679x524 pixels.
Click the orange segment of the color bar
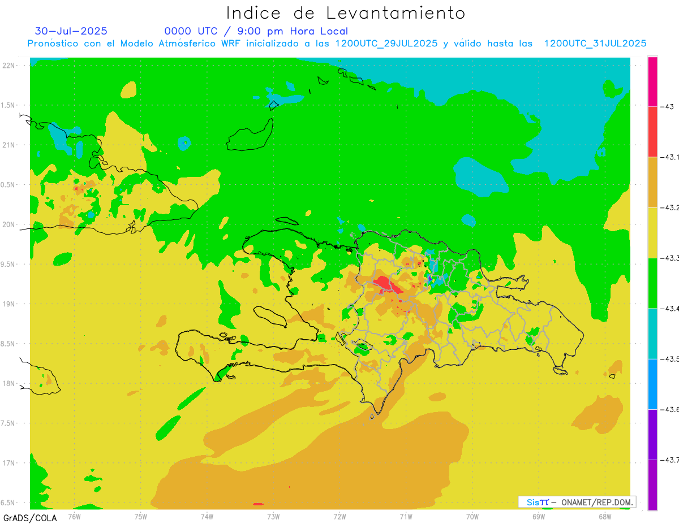click(652, 182)
